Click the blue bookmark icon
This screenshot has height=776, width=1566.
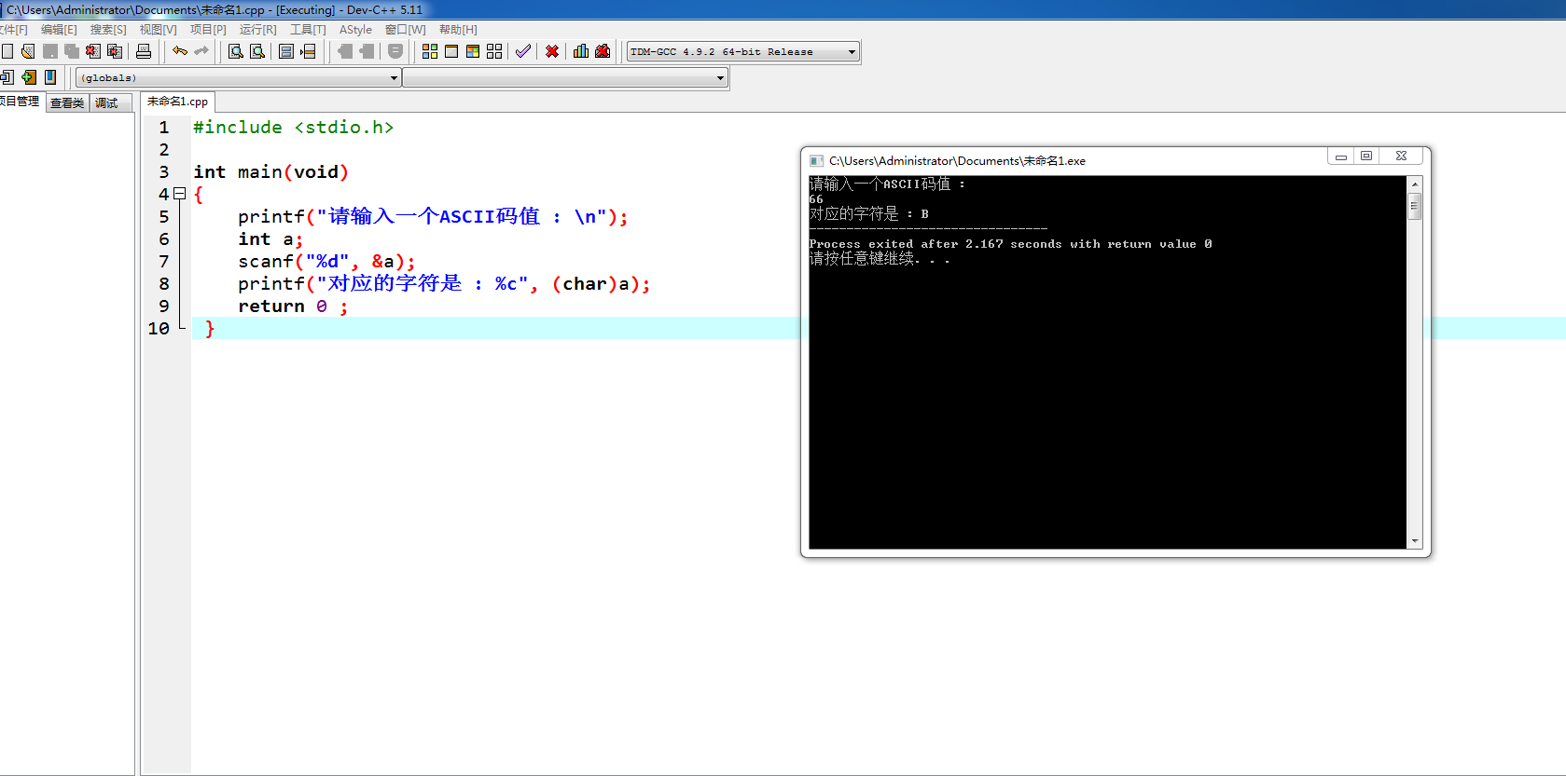tap(50, 77)
